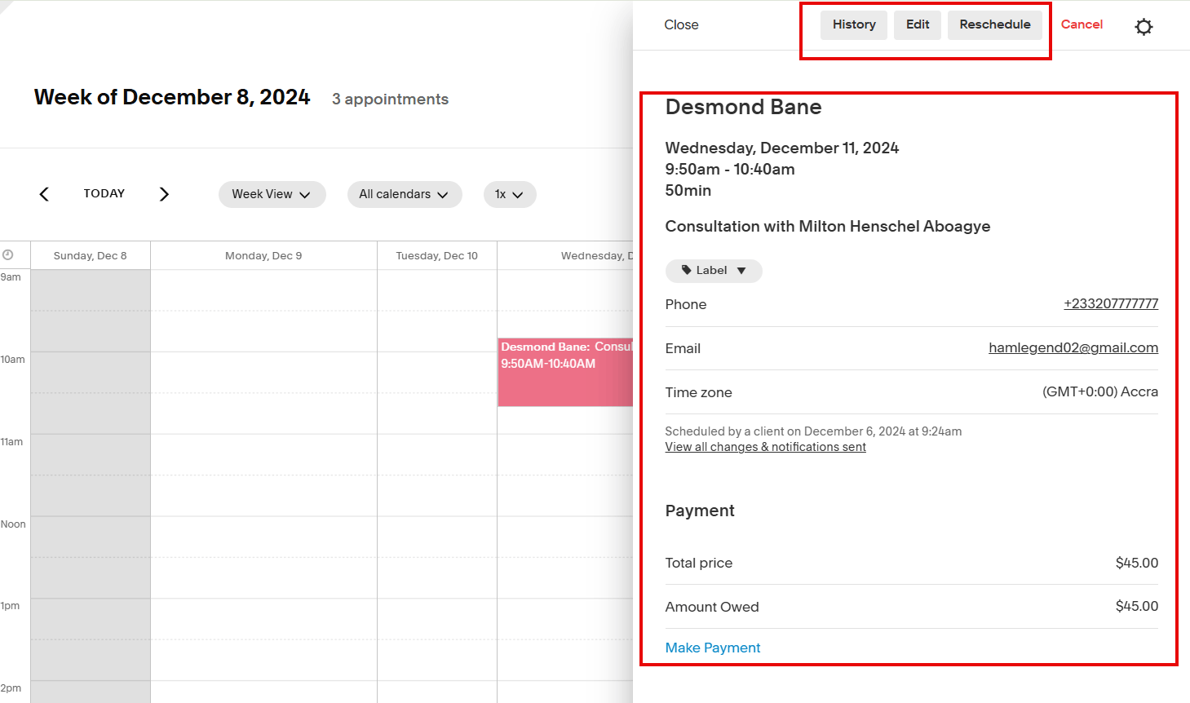Open the 1x zoom level dropdown
The width and height of the screenshot is (1190, 703).
[x=509, y=194]
